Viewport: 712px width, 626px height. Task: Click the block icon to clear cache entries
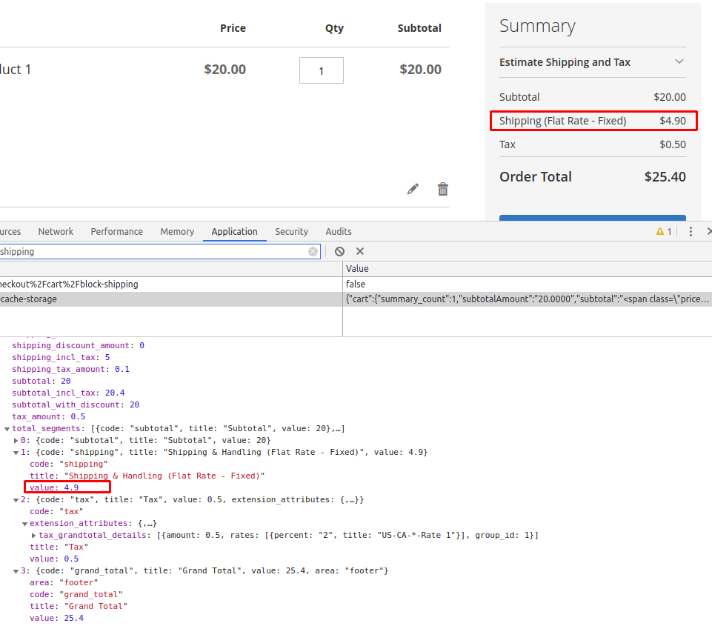[x=339, y=251]
